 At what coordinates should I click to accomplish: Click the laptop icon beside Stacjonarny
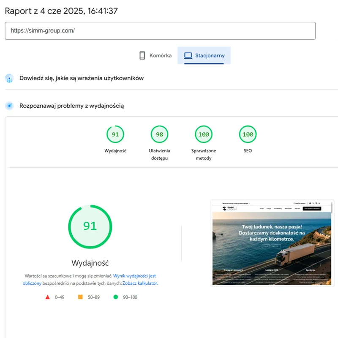point(188,55)
